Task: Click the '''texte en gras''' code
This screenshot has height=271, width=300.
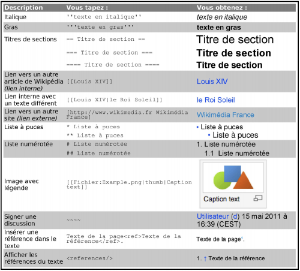Action: pyautogui.click(x=100, y=27)
